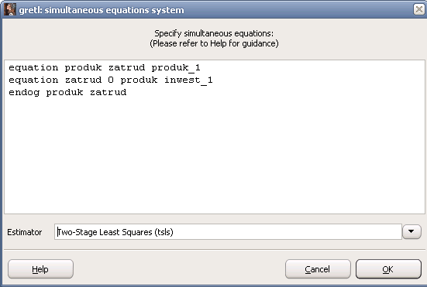This screenshot has width=427, height=287.
Task: Expand the Estimator dropdown arrow
Action: coord(412,231)
